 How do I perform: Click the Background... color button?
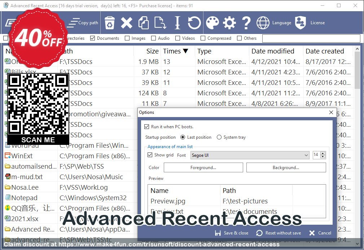click(286, 167)
